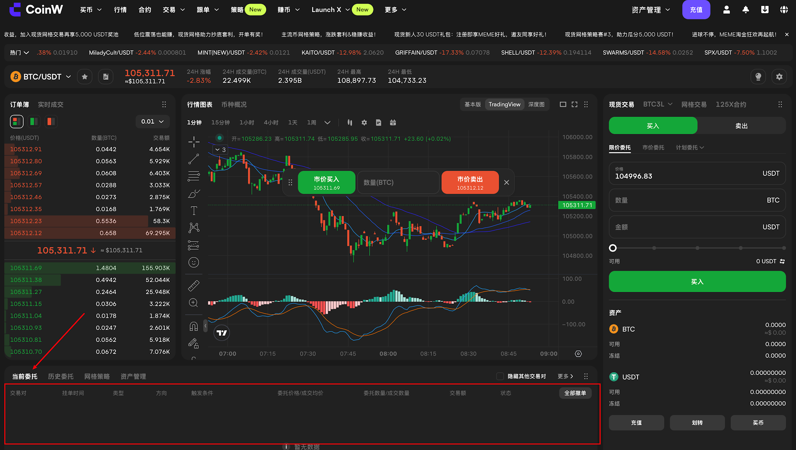
Task: Select the depth chart view
Action: coord(536,104)
